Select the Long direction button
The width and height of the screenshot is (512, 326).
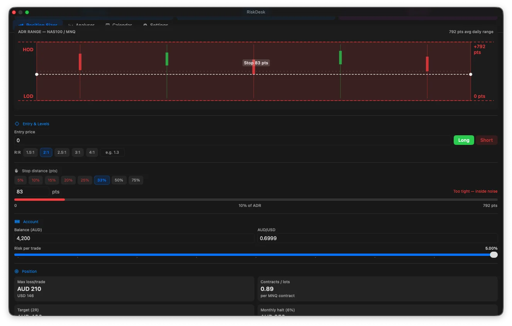[464, 140]
